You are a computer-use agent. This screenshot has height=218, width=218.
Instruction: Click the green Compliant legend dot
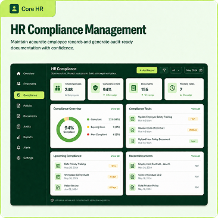pyautogui.click(x=88, y=120)
